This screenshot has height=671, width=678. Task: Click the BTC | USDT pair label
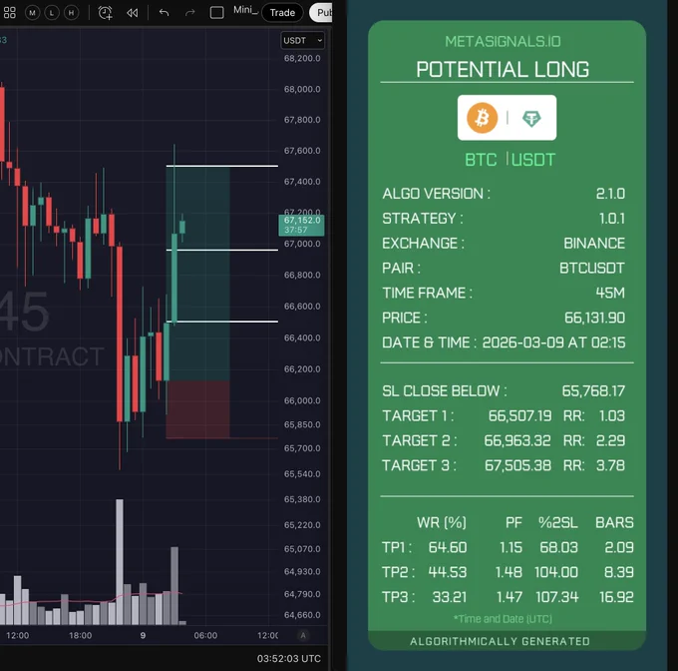[509, 160]
